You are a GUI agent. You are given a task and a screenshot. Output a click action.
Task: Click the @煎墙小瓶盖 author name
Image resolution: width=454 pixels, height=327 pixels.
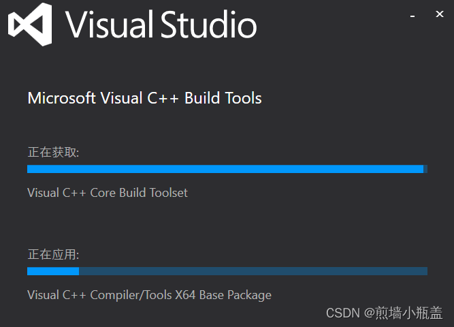(x=403, y=313)
